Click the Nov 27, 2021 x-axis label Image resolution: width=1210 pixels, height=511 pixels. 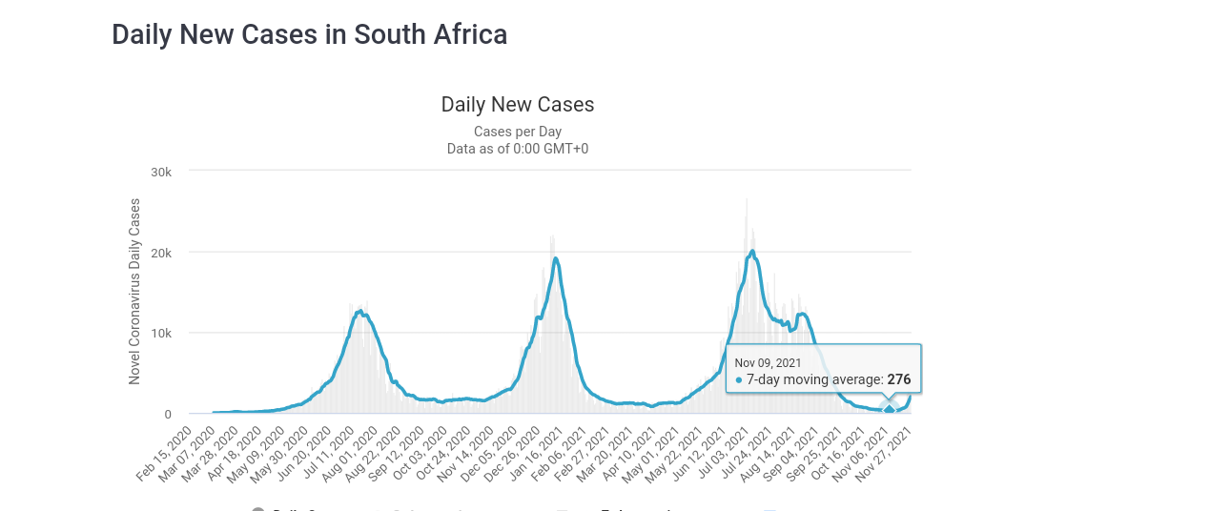(x=889, y=456)
